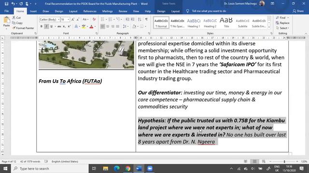The height and width of the screenshot is (173, 309).
Task: Switch to Read Mode view
Action: (246, 161)
